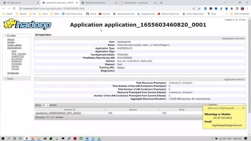Show hidden system tray icons
Screen dimensions: 251x141
click(x=212, y=138)
